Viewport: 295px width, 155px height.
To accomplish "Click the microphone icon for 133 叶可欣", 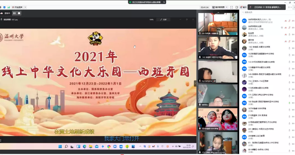I will coord(289,62).
